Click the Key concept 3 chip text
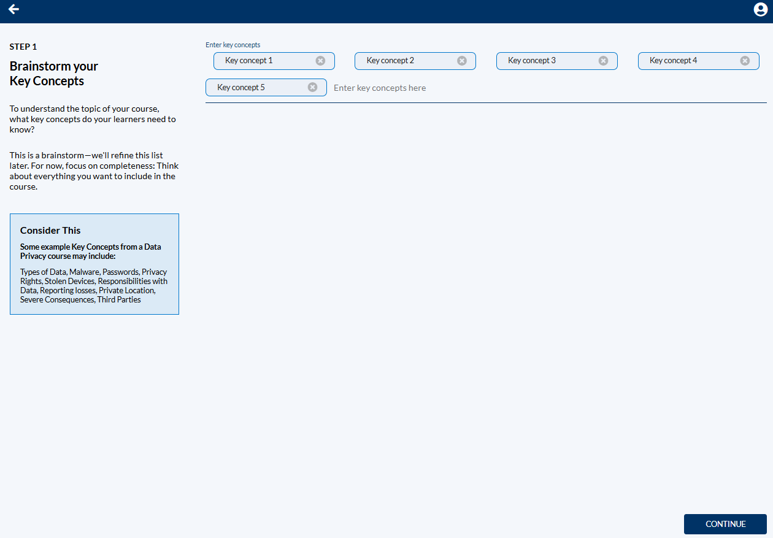 coord(532,61)
